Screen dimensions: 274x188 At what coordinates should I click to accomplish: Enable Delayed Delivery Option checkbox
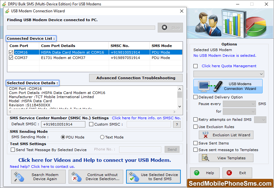click(x=195, y=97)
